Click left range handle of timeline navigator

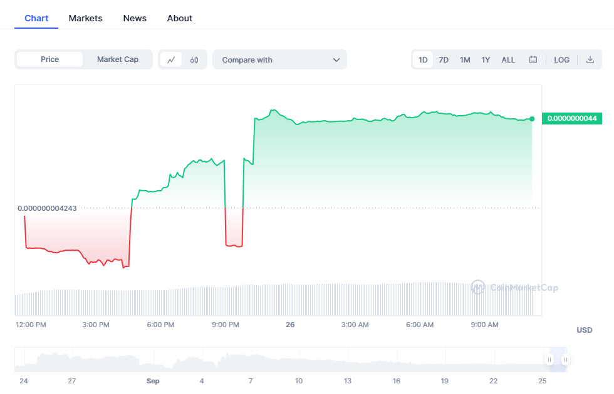tap(549, 360)
